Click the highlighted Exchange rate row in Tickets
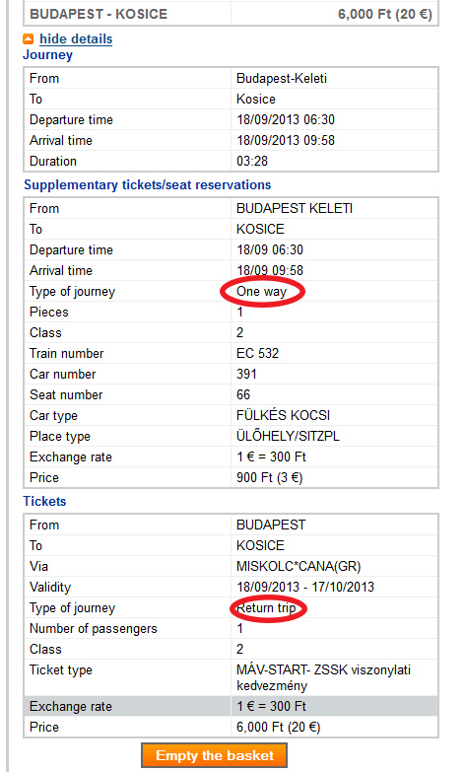This screenshot has width=466, height=772. tap(231, 706)
